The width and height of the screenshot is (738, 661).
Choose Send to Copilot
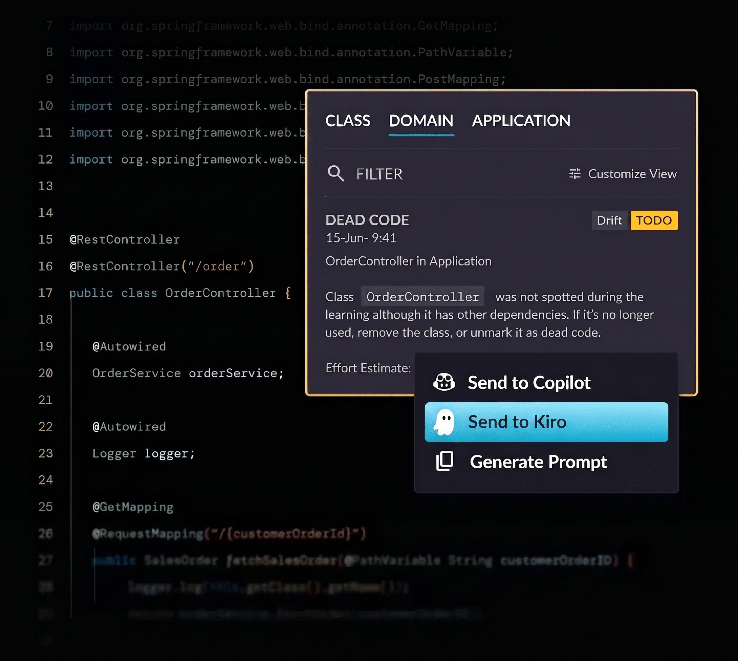(546, 382)
